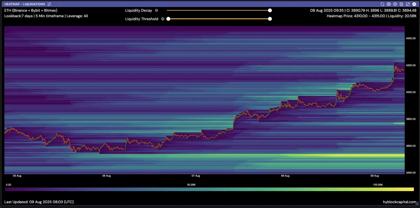Click the 100.00K color scale label
This screenshot has width=420, height=208.
point(378,185)
